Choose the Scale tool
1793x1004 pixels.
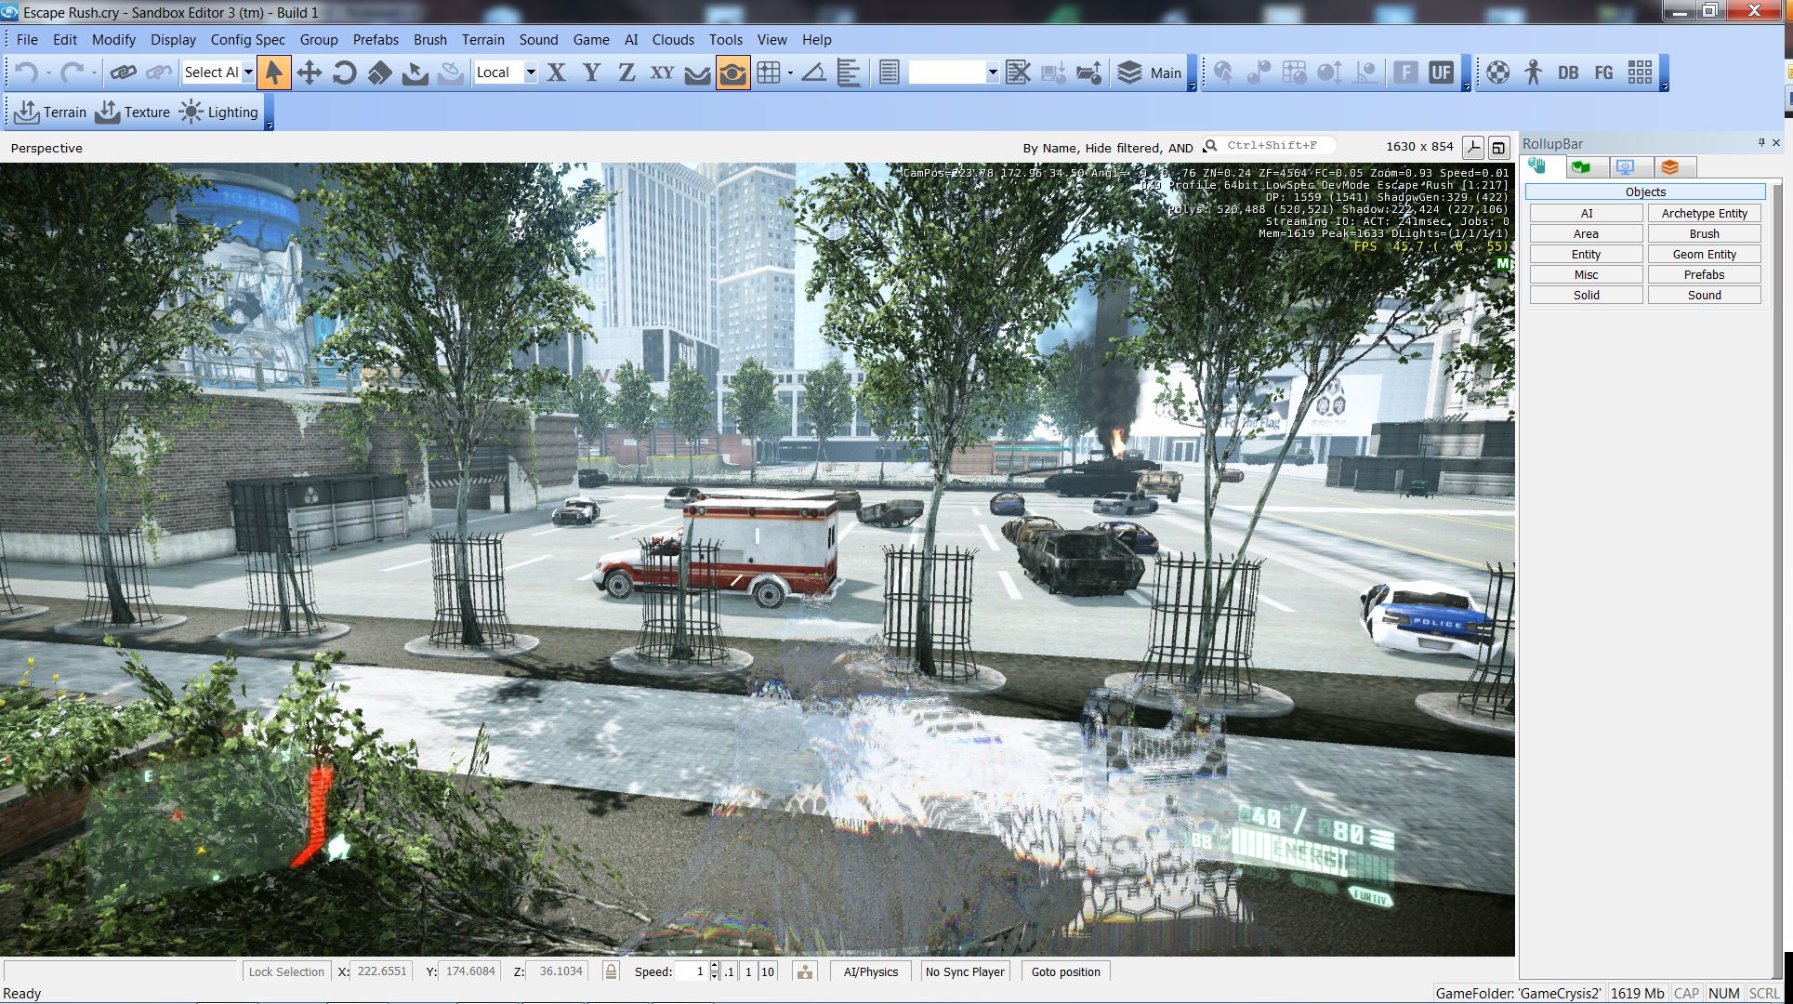pyautogui.click(x=380, y=73)
